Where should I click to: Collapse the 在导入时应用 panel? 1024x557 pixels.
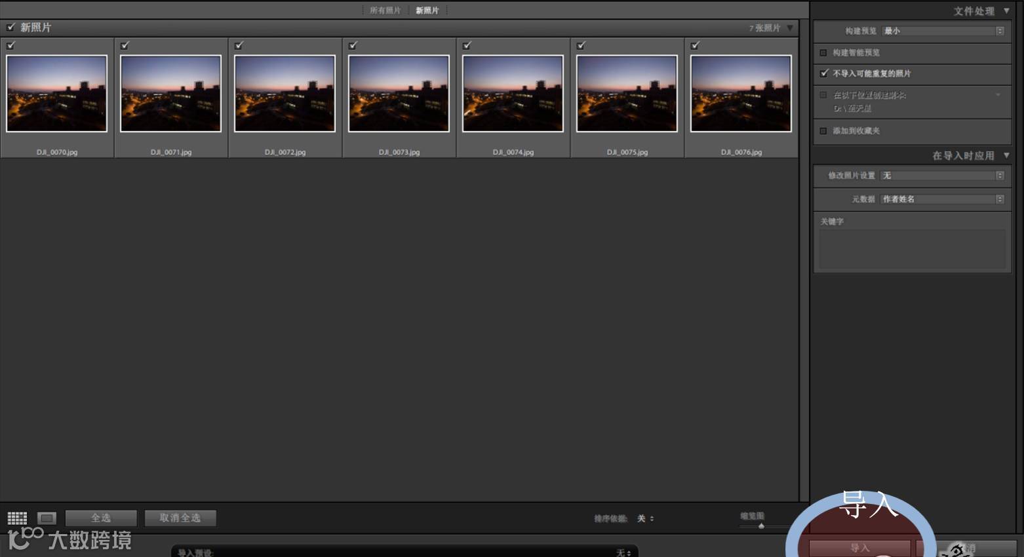pyautogui.click(x=1006, y=155)
